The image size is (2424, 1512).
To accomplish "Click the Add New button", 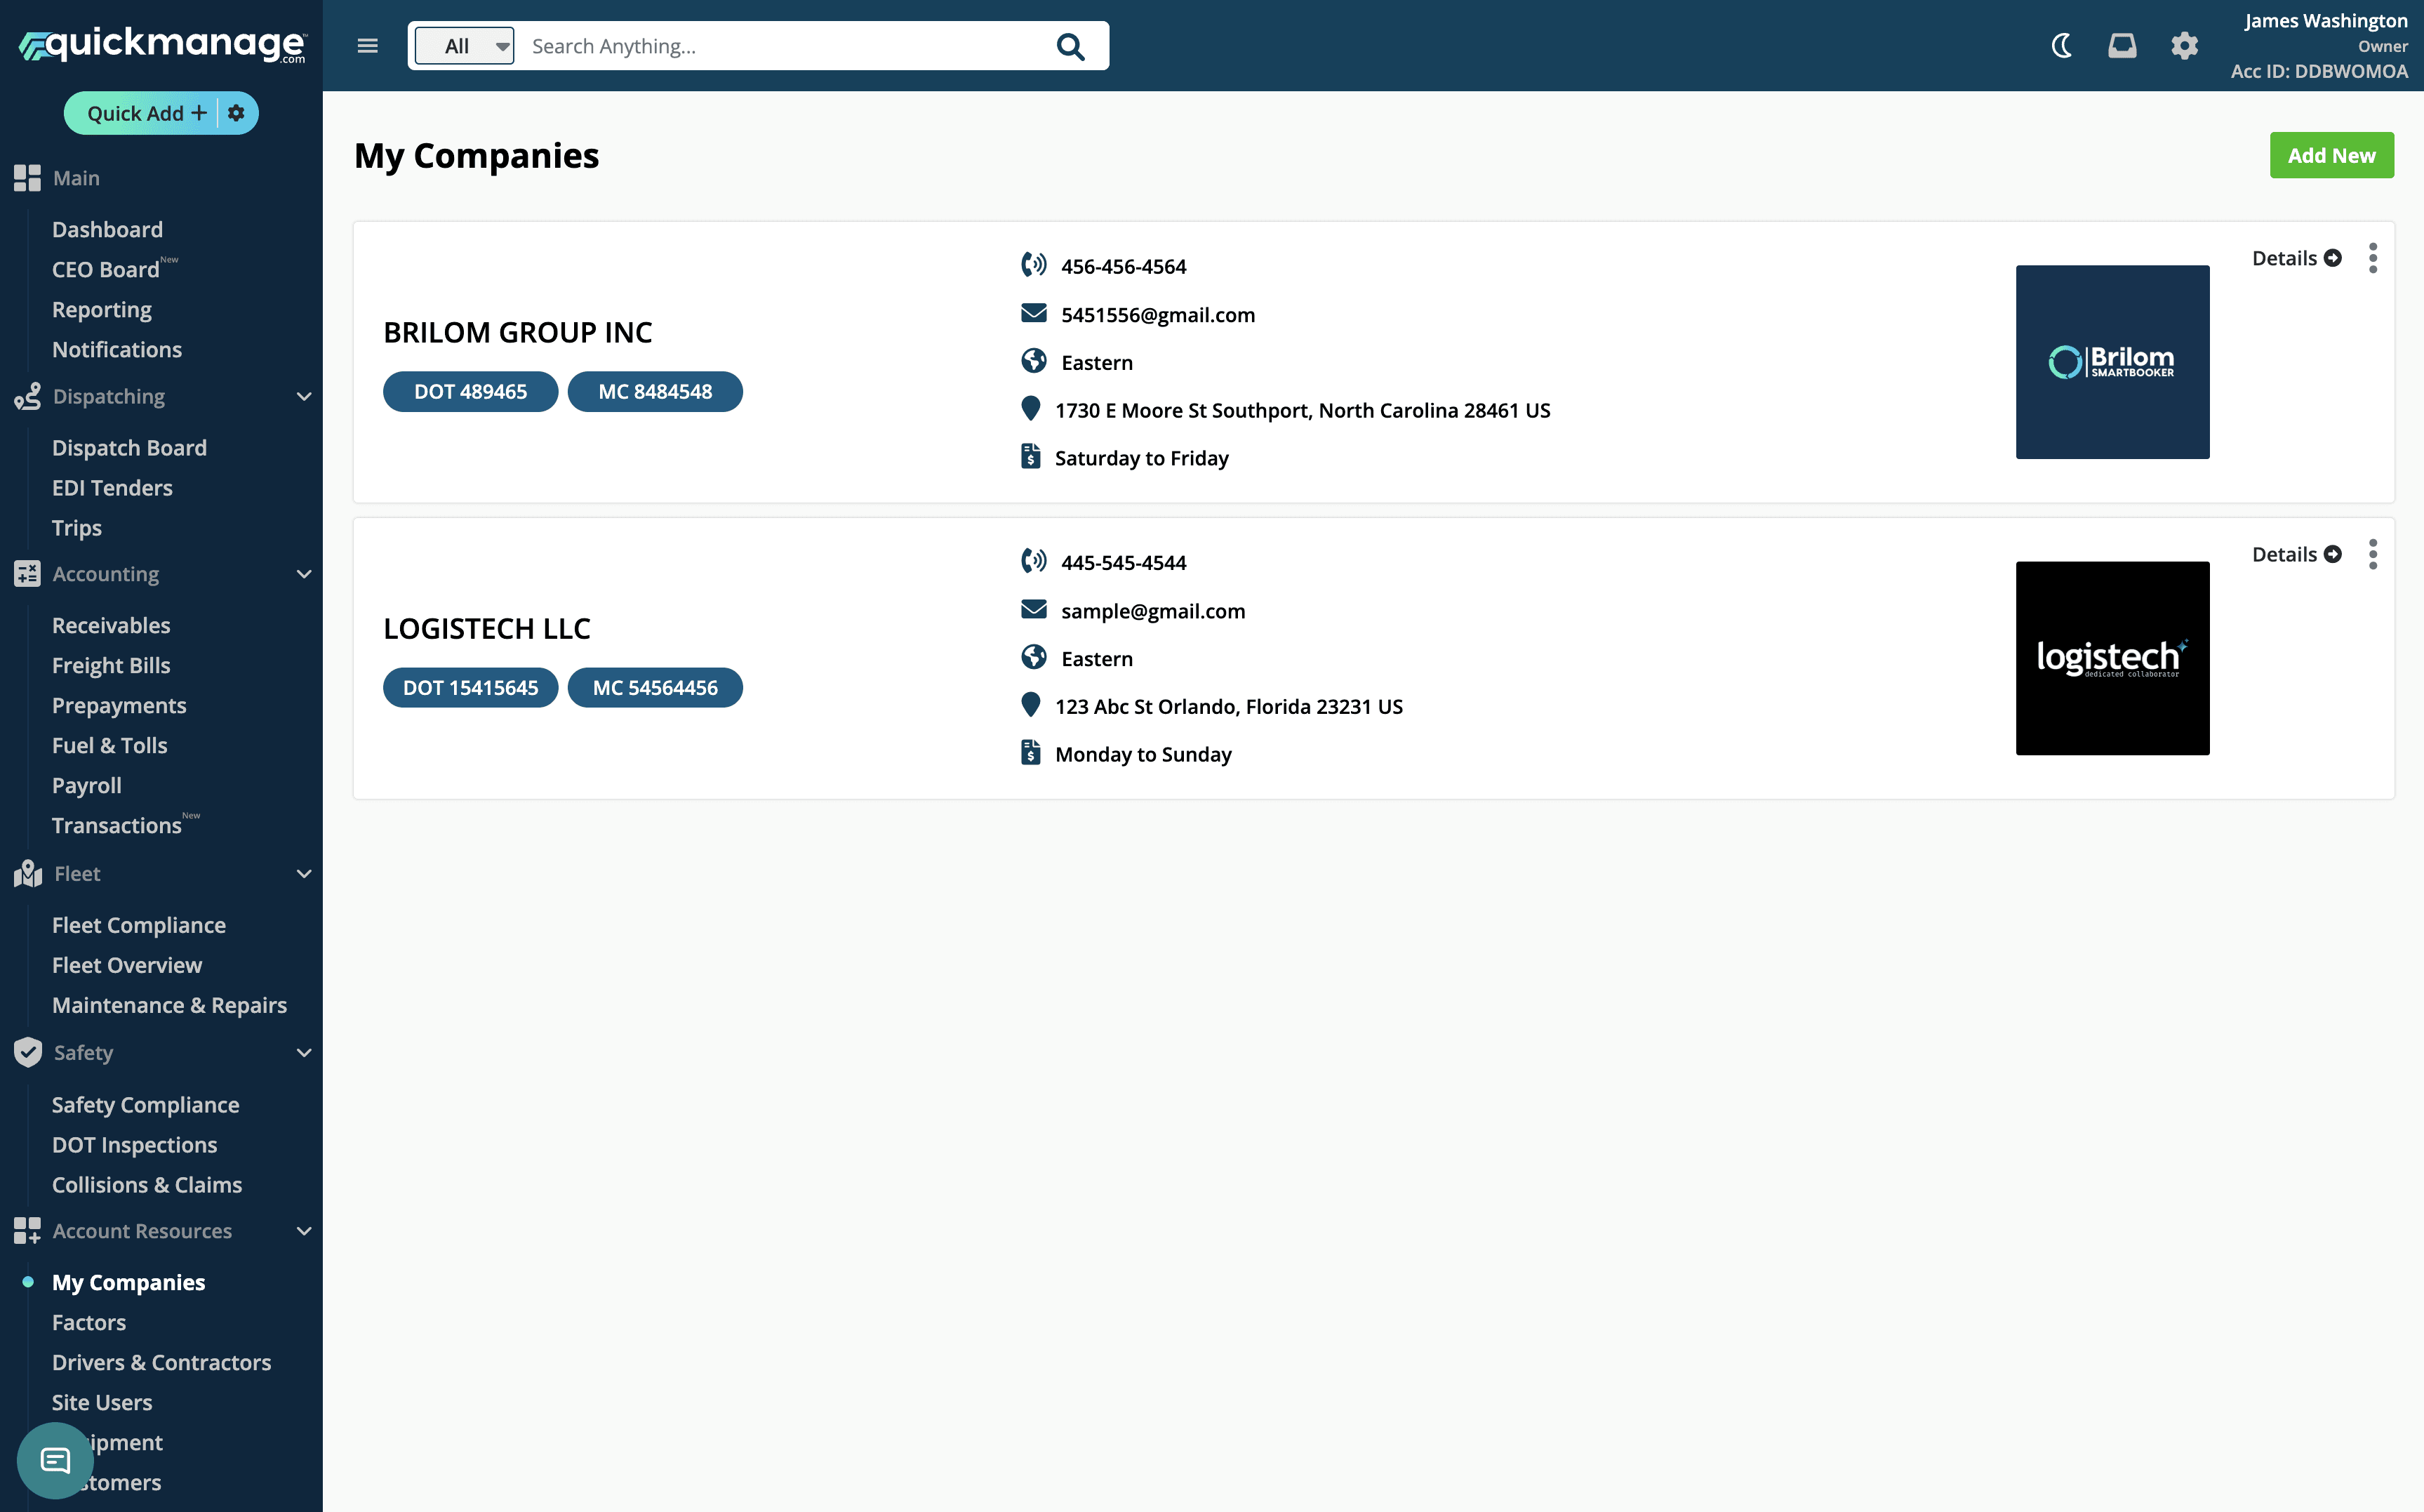I will click(2330, 155).
